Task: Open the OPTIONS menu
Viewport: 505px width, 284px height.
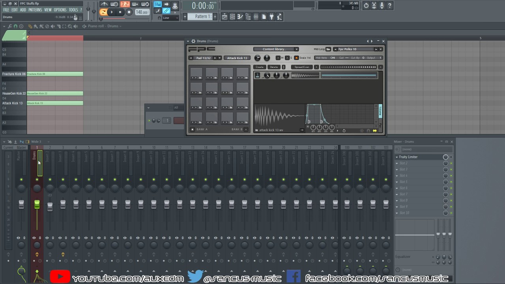Action: (x=60, y=10)
